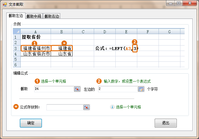Click the character count field containing 2
The width and height of the screenshot is (199, 139).
[x=117, y=89]
